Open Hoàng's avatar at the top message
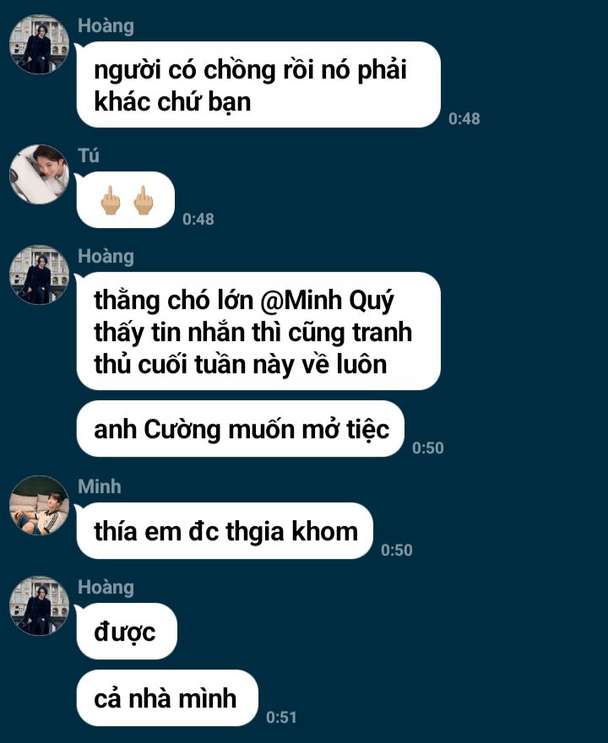608x743 pixels. 40,45
